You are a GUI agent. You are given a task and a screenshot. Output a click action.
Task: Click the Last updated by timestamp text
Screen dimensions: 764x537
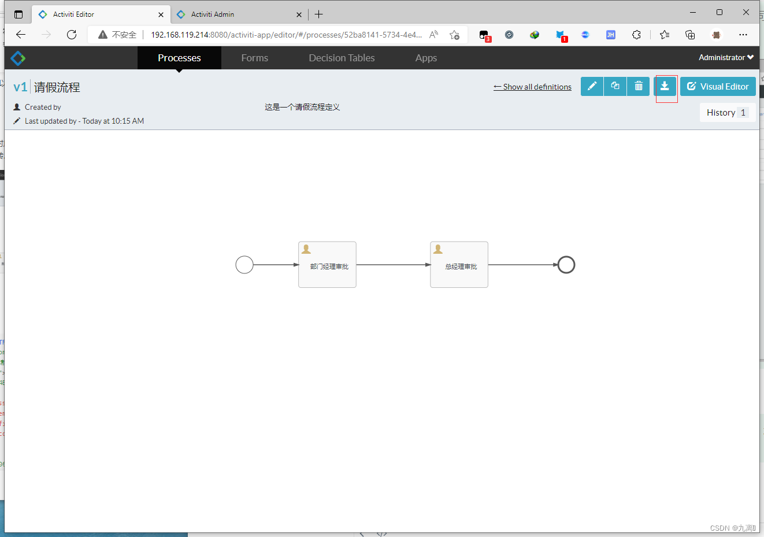84,121
